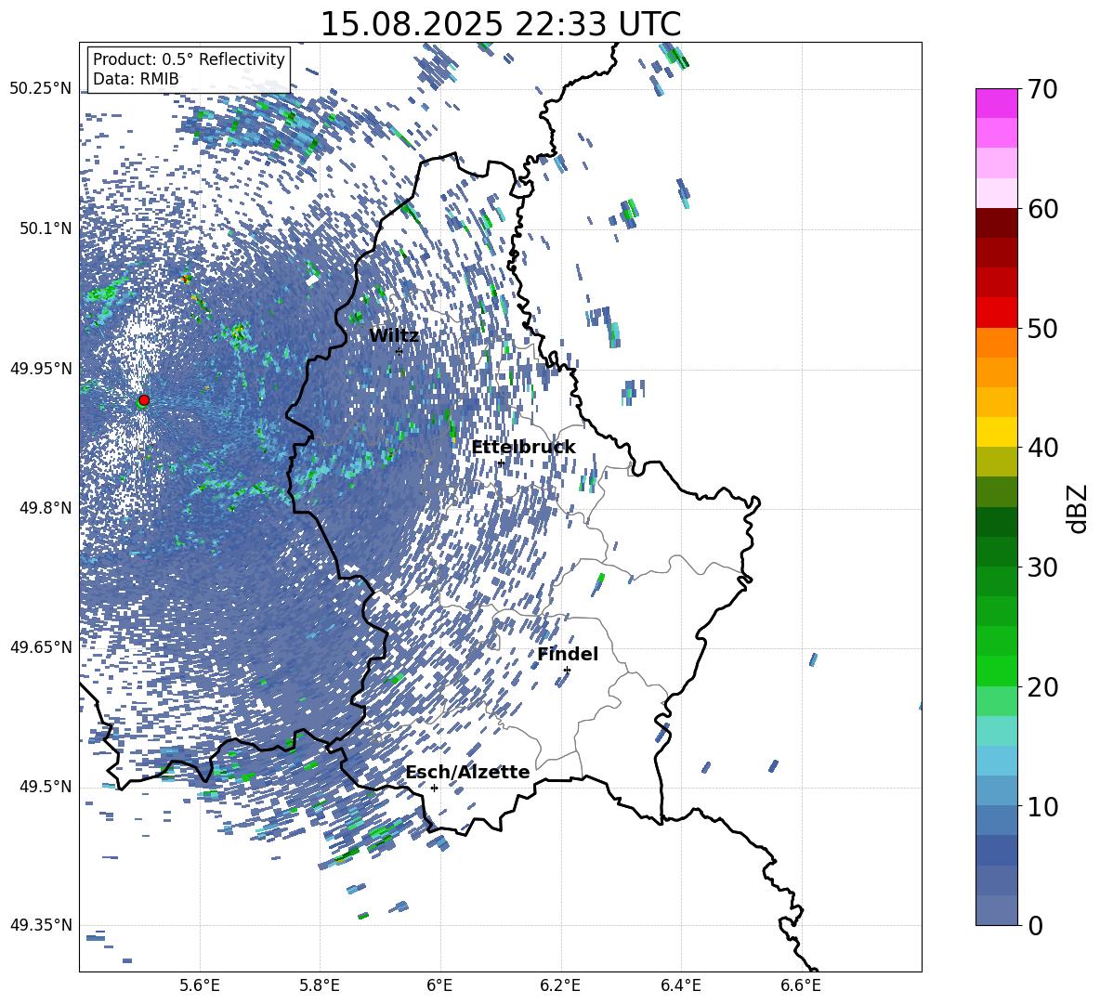Click 'Product: 0.5° Reflectivity' text

[x=189, y=59]
